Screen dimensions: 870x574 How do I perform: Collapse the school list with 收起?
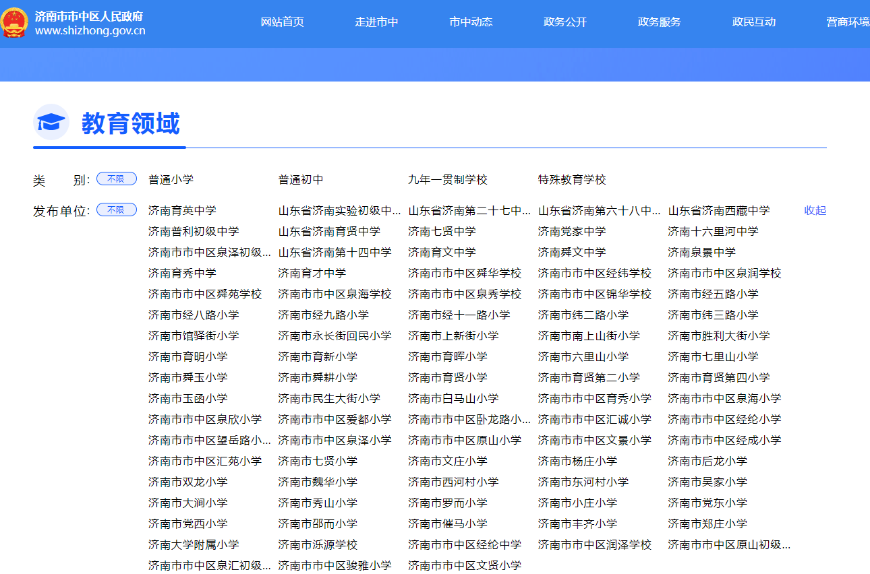pyautogui.click(x=815, y=210)
